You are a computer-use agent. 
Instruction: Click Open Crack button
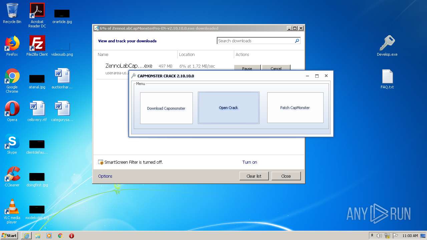click(x=229, y=108)
